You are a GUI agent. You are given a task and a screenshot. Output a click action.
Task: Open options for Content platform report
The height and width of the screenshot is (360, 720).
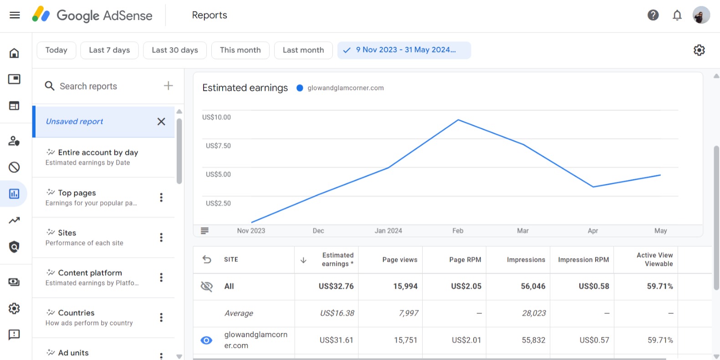[x=161, y=277]
